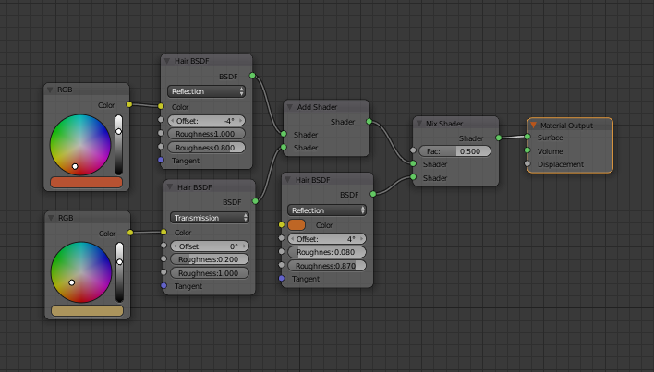Click orange color swatch inside Hair BSDF node
654x372 pixels.
pyautogui.click(x=297, y=224)
